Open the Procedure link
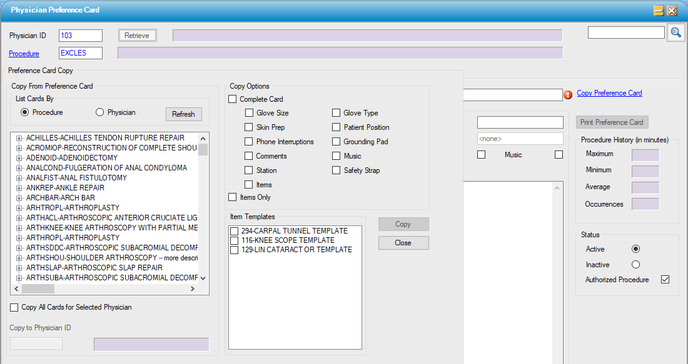This screenshot has height=364, width=688. tap(24, 54)
